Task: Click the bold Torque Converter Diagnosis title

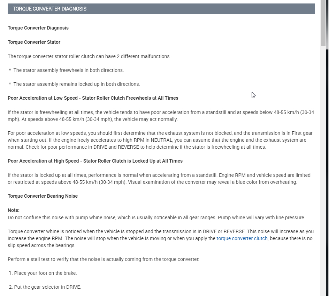Action: [38, 28]
